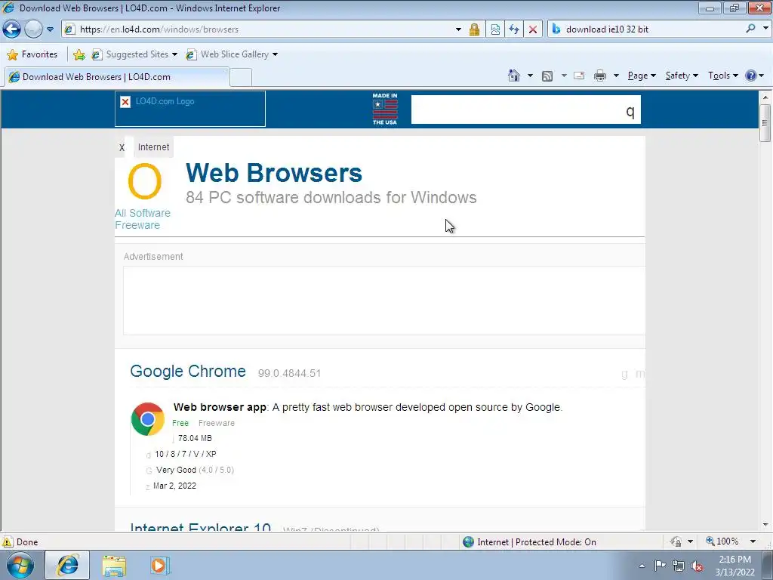Refresh the page with refresh icon

coord(514,29)
